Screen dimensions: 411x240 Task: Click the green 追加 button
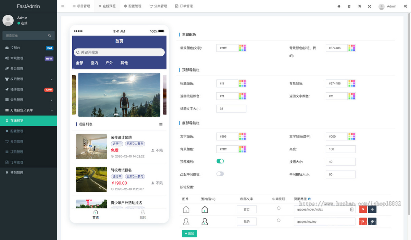[189, 234]
